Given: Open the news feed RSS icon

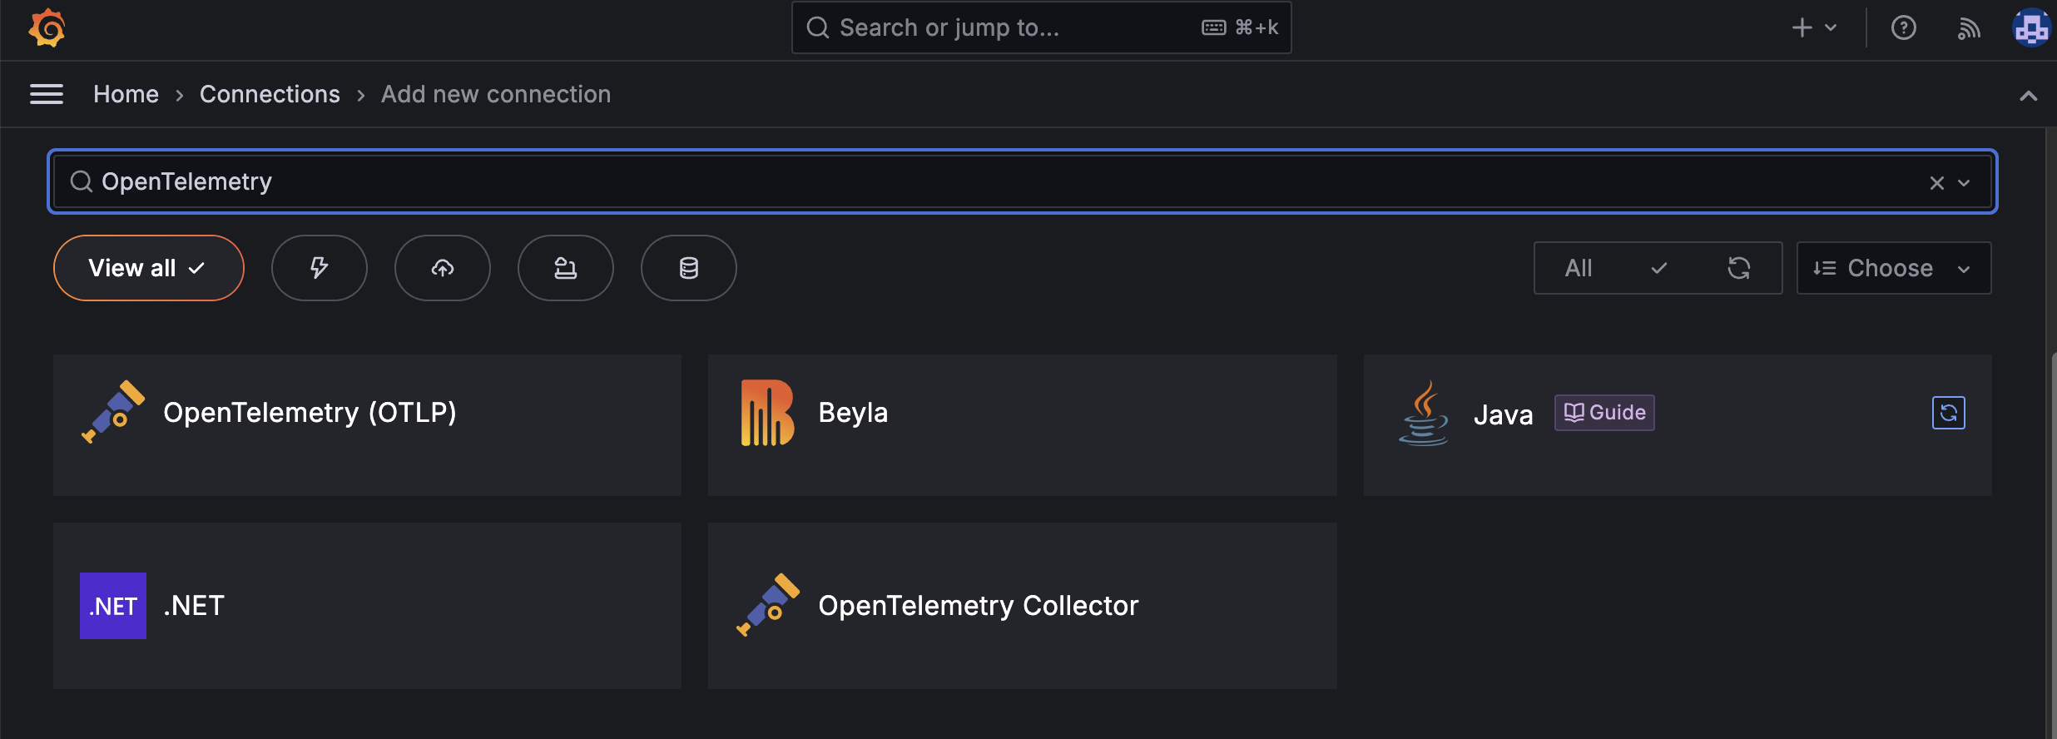Looking at the screenshot, I should [x=1968, y=28].
